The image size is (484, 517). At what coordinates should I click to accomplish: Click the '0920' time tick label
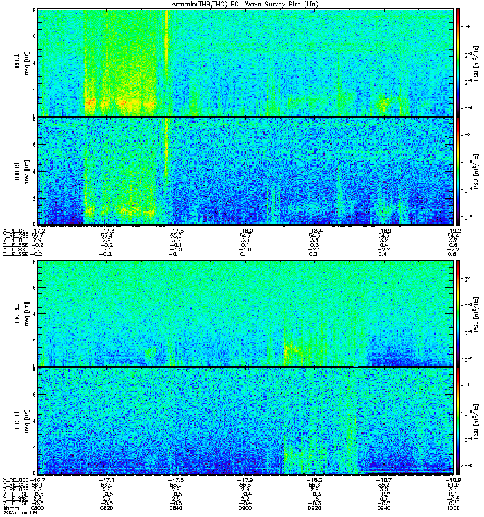click(x=314, y=508)
